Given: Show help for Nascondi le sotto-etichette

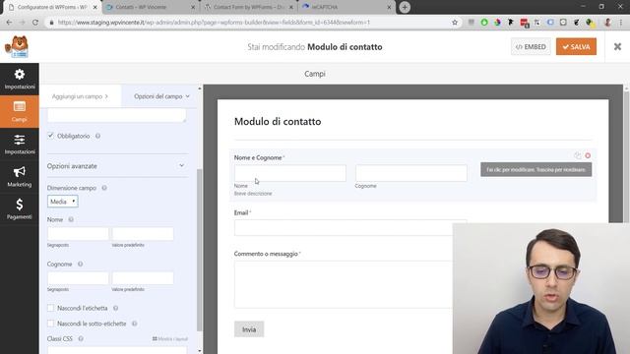Looking at the screenshot, I should point(134,324).
